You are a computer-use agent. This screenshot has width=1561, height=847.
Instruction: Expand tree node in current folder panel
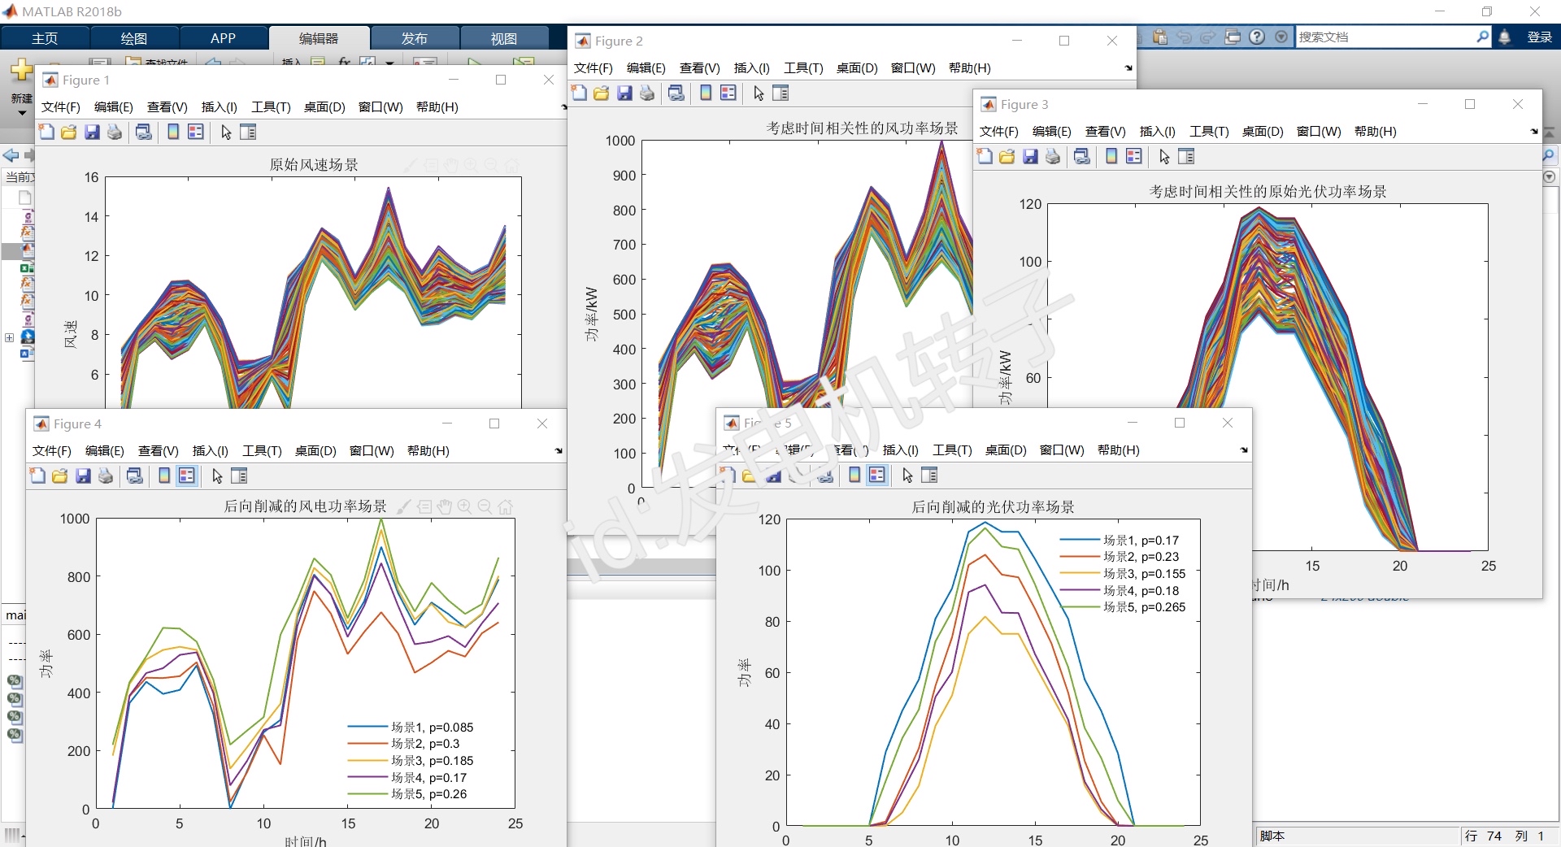click(x=10, y=337)
